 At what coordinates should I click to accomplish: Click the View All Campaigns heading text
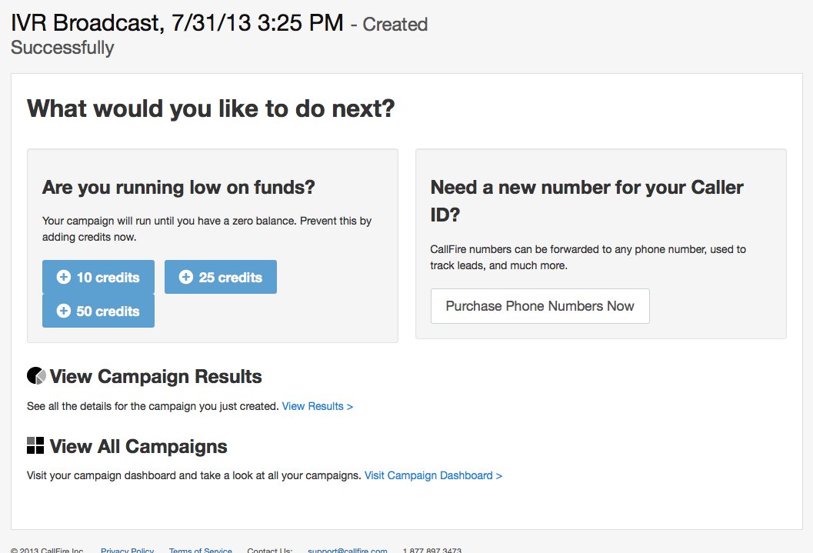[x=138, y=447]
